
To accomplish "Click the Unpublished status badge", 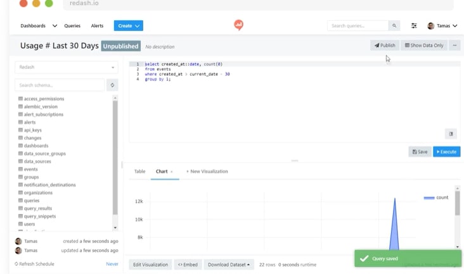I will click(x=120, y=46).
